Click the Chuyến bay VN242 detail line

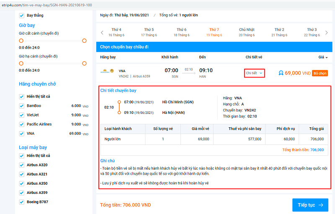pos(239,110)
